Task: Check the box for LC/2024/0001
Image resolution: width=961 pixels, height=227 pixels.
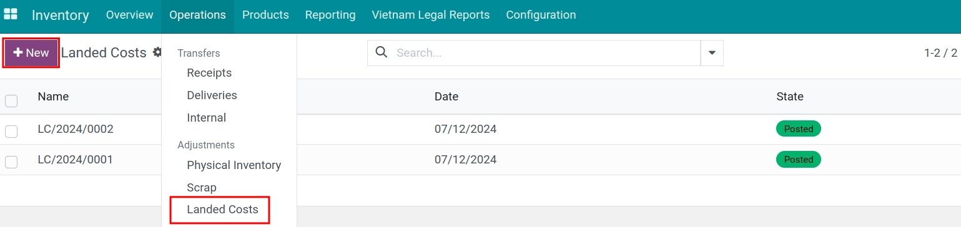Action: click(11, 162)
